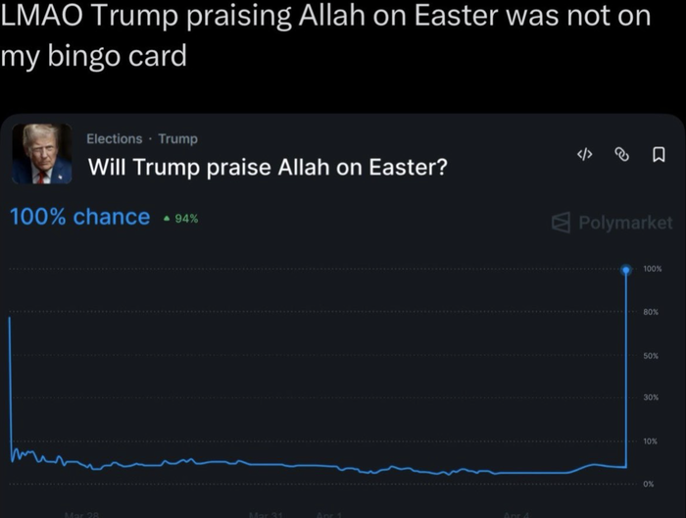Click the 30% y-axis label
Image resolution: width=686 pixels, height=518 pixels.
tap(652, 397)
